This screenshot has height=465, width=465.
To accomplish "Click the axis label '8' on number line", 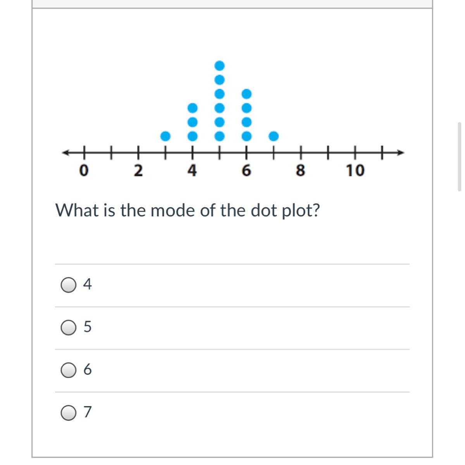I will click(300, 170).
